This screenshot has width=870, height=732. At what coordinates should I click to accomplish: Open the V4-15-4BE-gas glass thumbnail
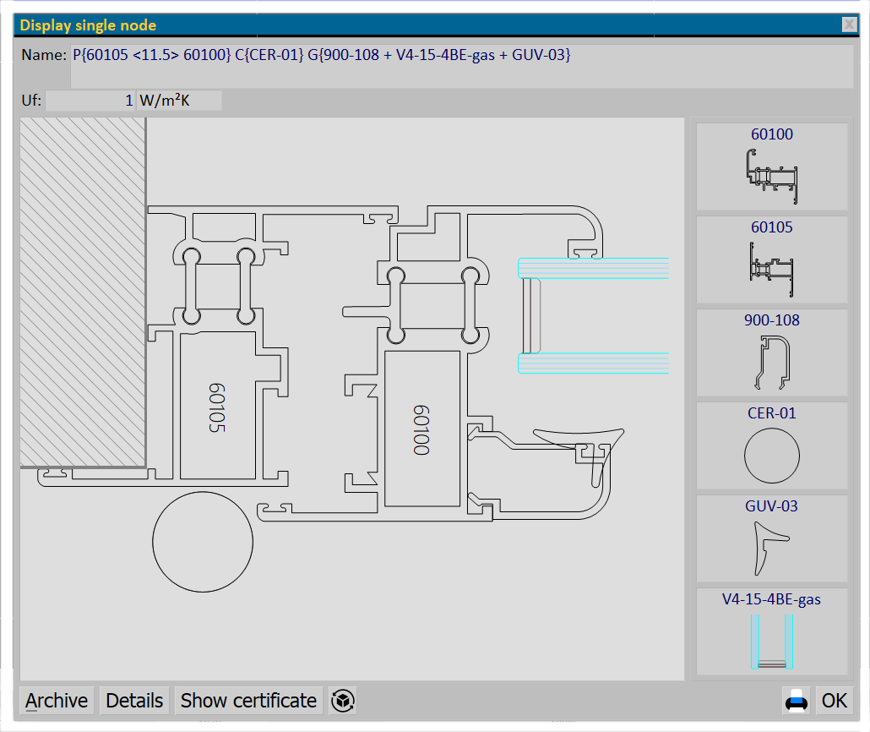(771, 631)
